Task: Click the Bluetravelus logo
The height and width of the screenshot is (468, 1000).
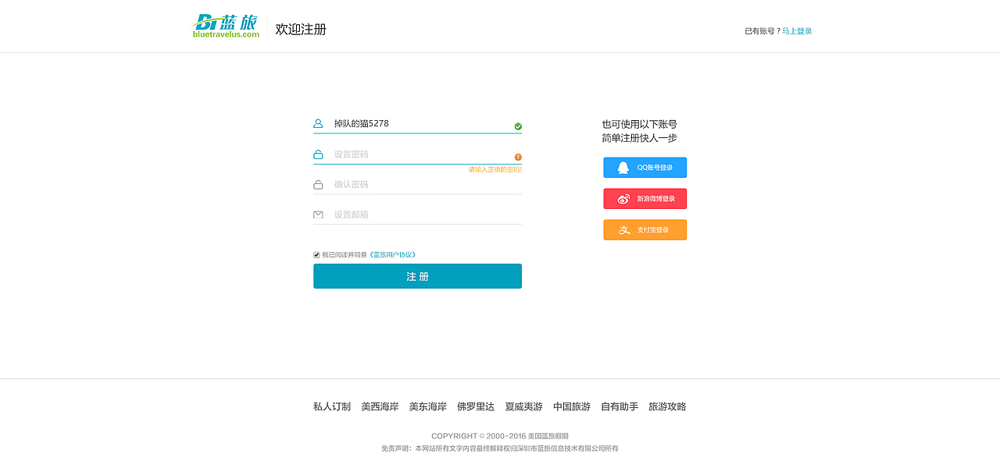Action: pos(226,26)
